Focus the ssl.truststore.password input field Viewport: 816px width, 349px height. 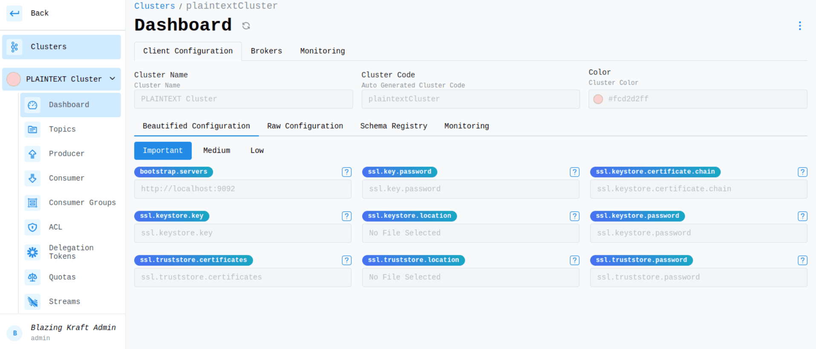pyautogui.click(x=699, y=277)
